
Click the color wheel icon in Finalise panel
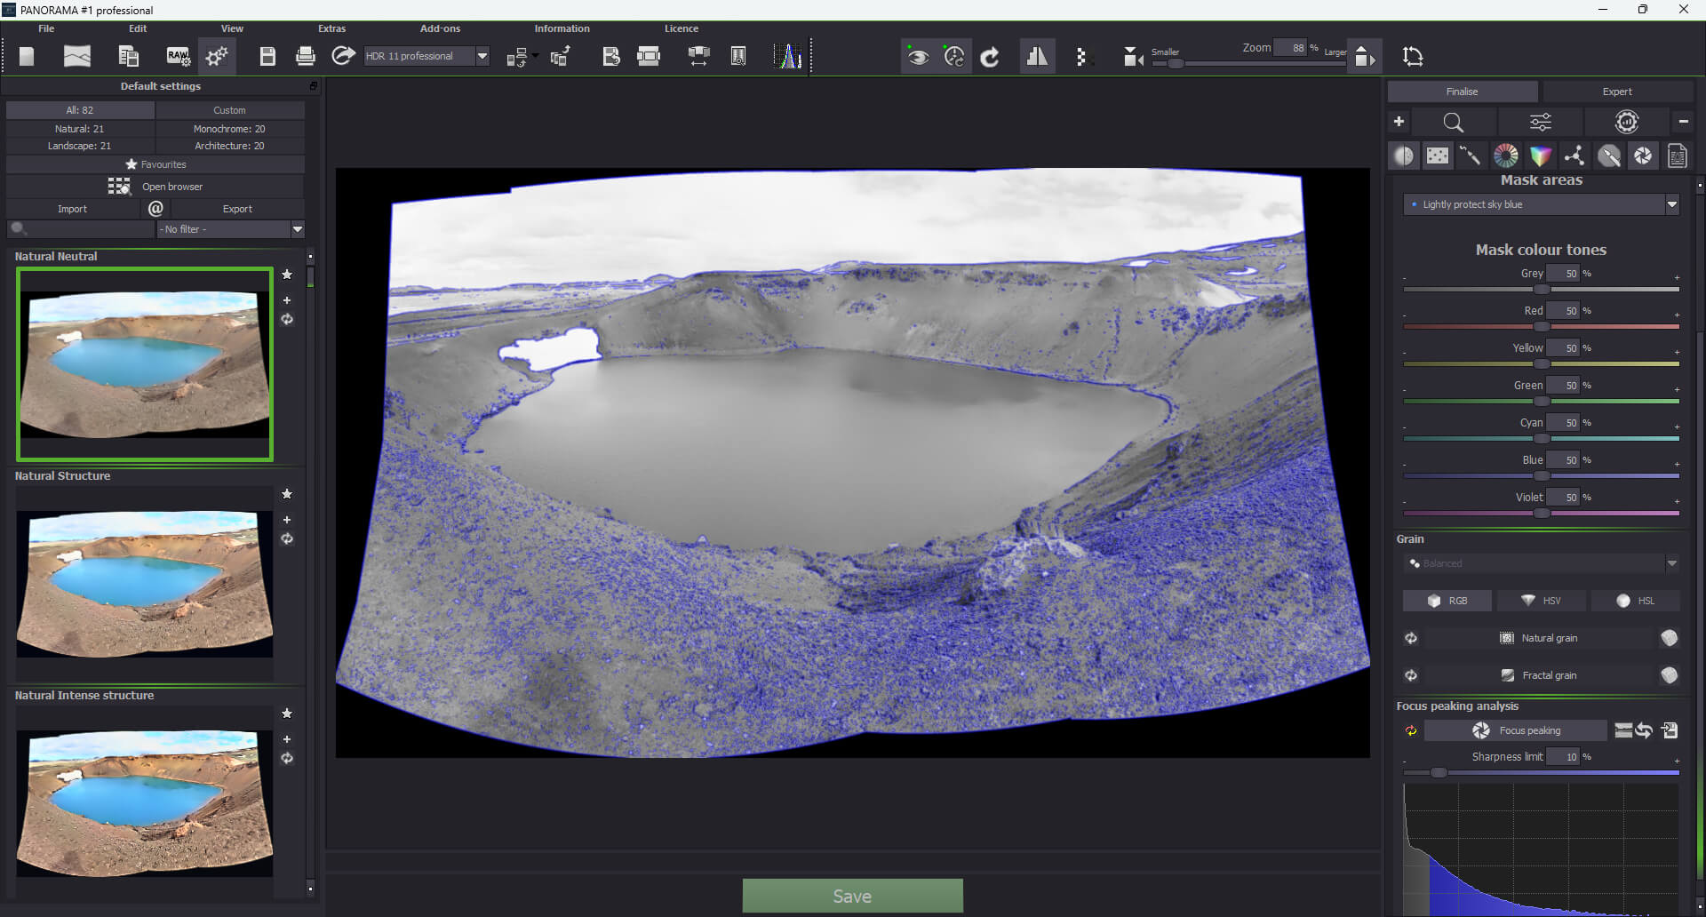click(1506, 156)
